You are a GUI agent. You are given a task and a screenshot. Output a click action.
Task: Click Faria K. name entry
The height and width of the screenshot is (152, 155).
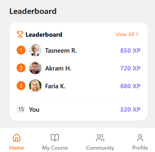click(55, 86)
